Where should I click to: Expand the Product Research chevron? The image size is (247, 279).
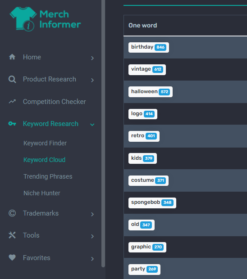(92, 80)
